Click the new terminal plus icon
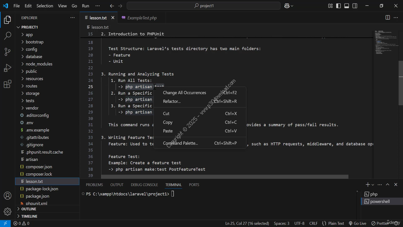This screenshot has height=227, width=403. coord(367,184)
